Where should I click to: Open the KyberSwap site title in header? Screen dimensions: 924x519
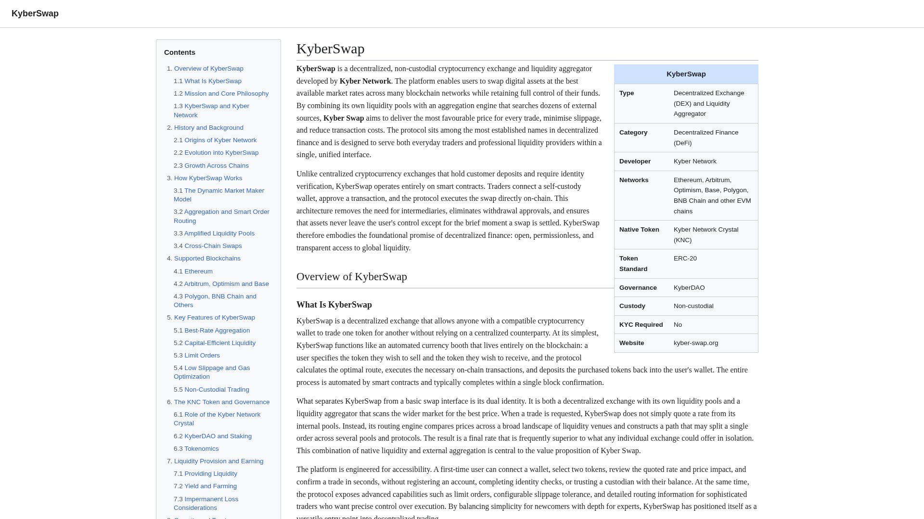[35, 13]
